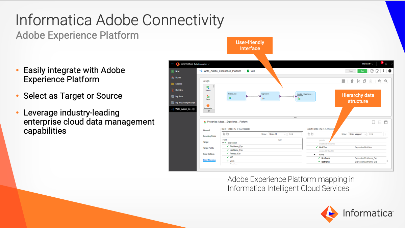
Task: Click the Find input field in Input Fields
Action: tap(295, 134)
